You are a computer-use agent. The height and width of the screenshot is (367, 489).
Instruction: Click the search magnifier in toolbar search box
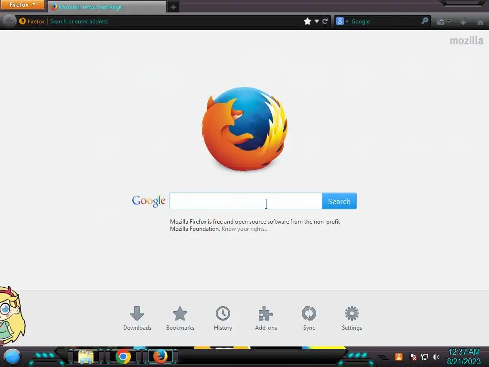(x=425, y=21)
